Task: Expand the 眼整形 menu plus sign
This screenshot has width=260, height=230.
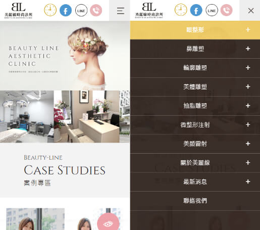Action: [248, 30]
